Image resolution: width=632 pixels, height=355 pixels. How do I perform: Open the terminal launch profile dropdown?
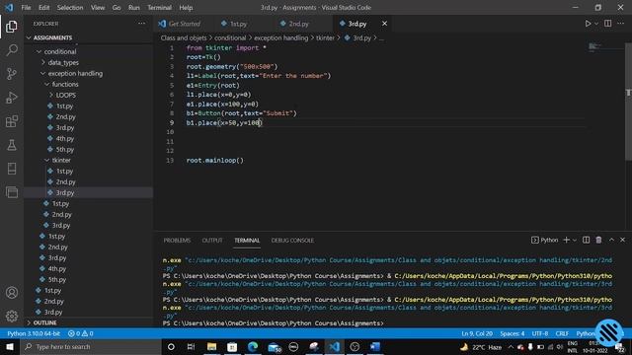click(575, 240)
